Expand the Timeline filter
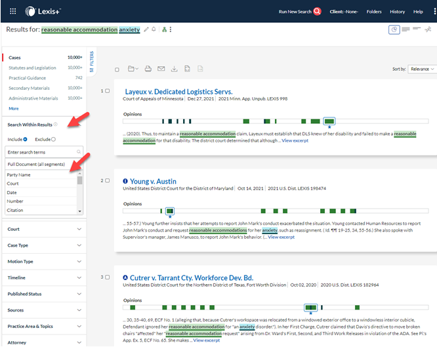The height and width of the screenshot is (347, 437). coord(45,277)
